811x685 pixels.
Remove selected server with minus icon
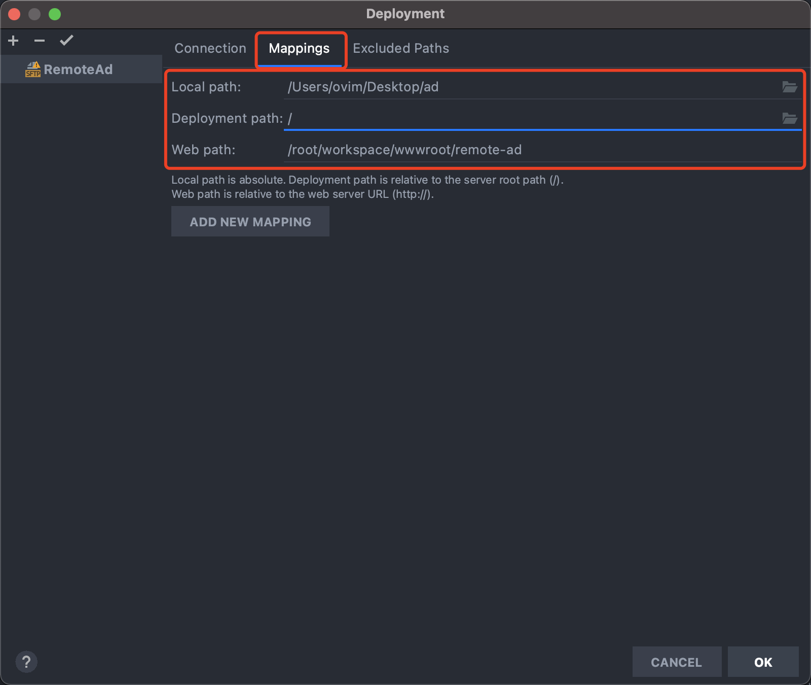tap(40, 41)
